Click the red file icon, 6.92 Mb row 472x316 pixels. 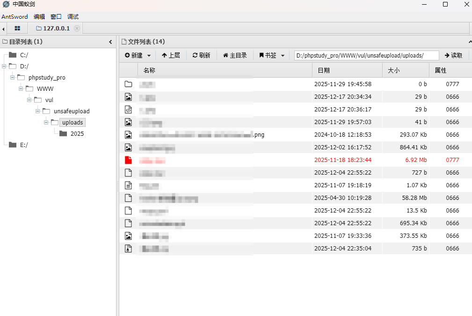pos(128,160)
